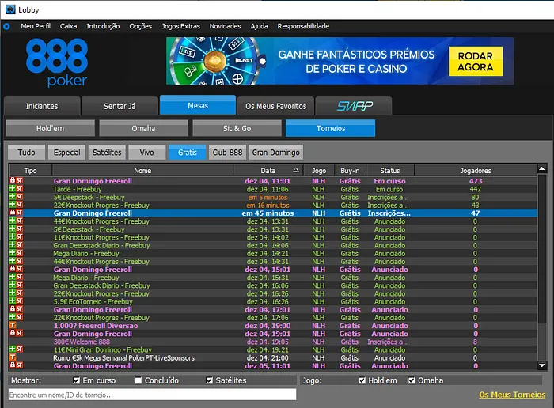Open the Jogos Extras menu
The width and height of the screenshot is (554, 408).
click(181, 26)
